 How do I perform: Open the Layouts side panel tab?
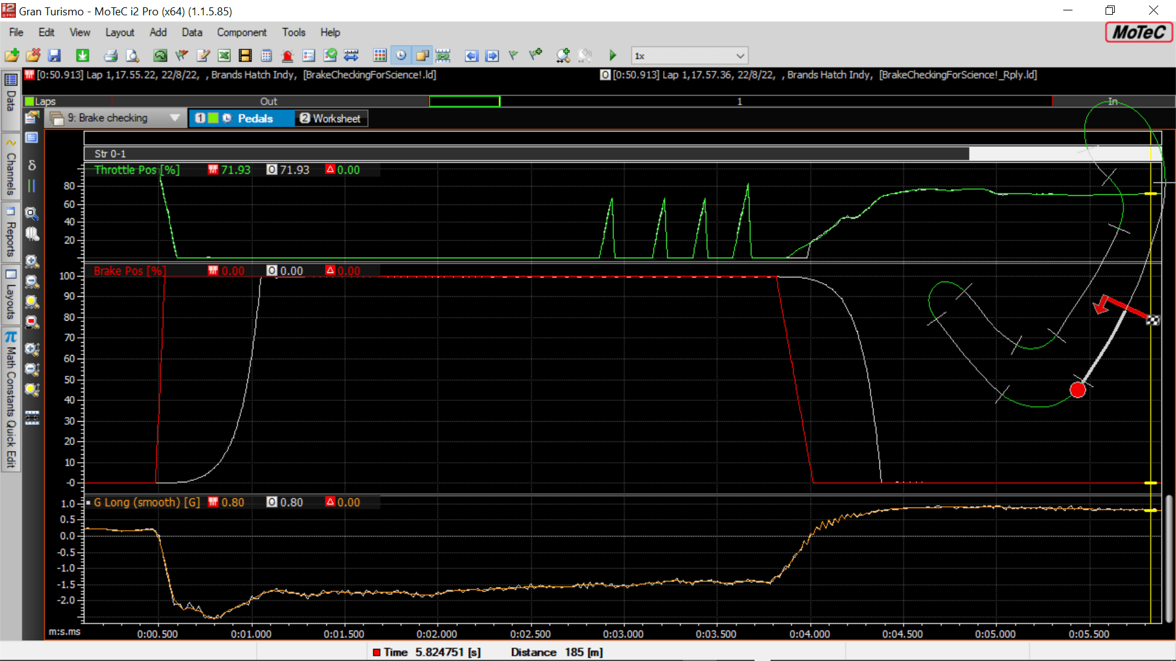coord(10,295)
